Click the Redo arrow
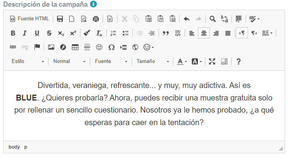Screen dimensions: 289x158 [x=198, y=19]
